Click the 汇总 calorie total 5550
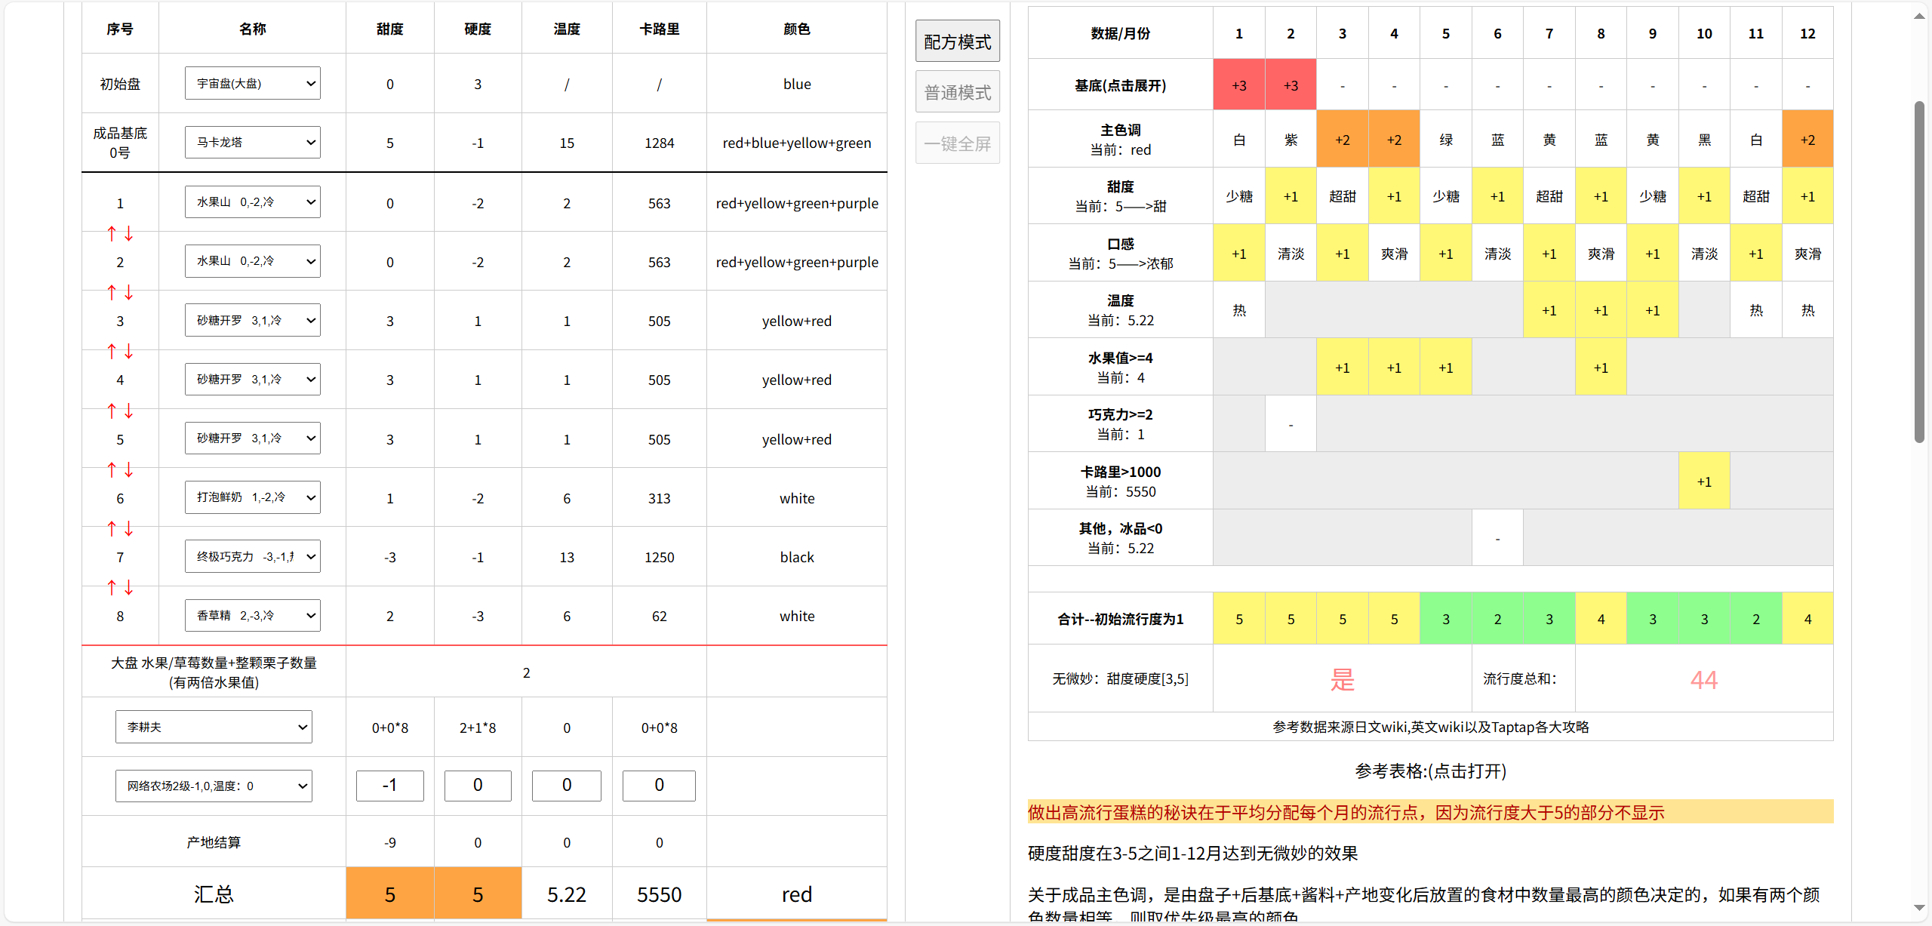Screen dimensions: 1932x926 click(x=659, y=894)
